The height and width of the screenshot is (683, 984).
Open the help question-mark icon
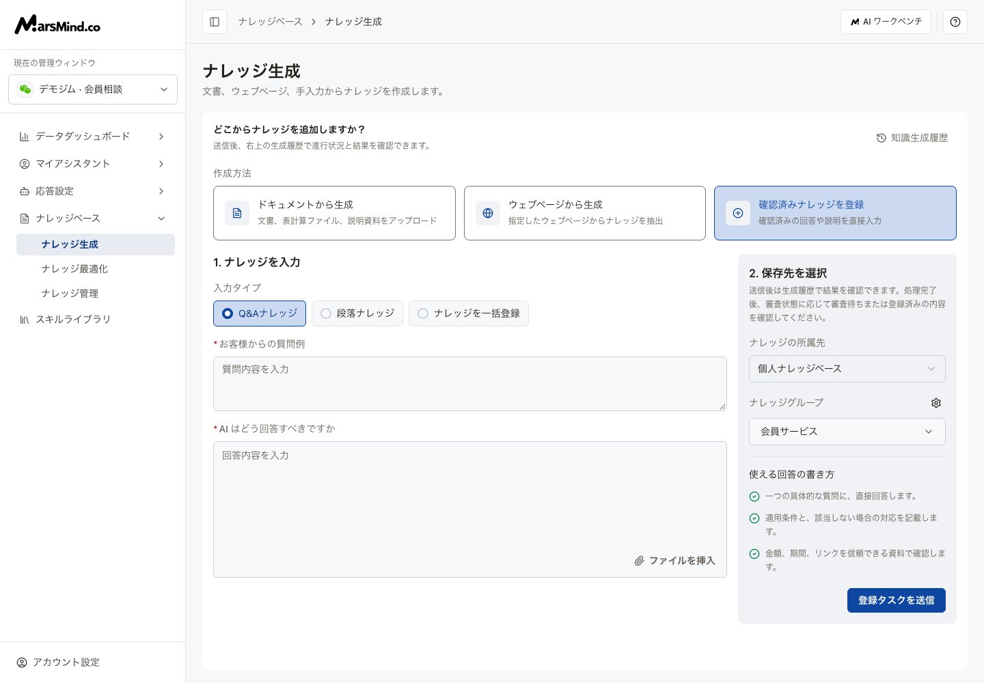955,22
